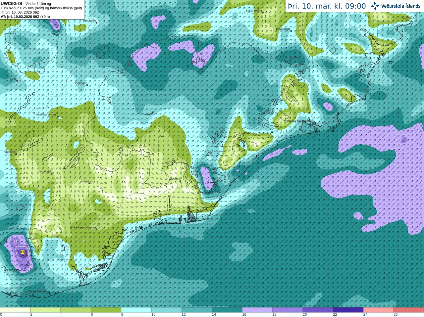
Task: Click the above-26 m/s legend color swatch
Action: pyautogui.click(x=409, y=310)
